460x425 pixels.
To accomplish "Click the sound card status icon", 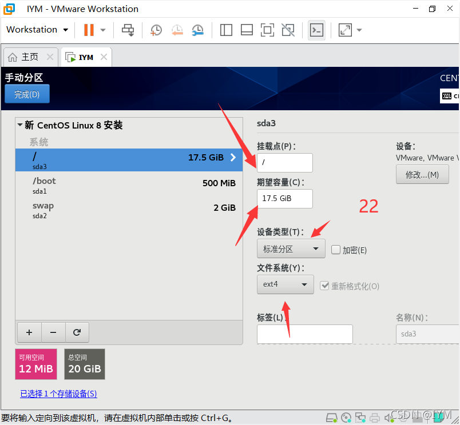I will point(388,418).
